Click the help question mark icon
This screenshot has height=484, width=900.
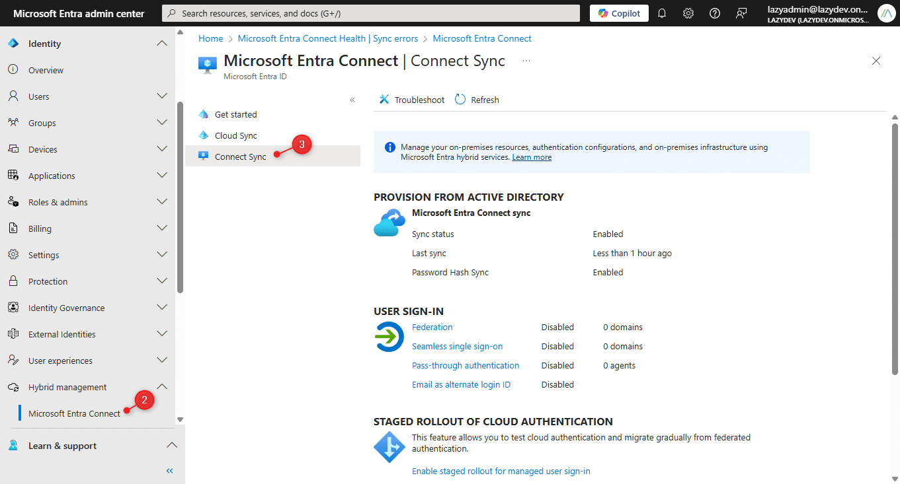[x=714, y=13]
